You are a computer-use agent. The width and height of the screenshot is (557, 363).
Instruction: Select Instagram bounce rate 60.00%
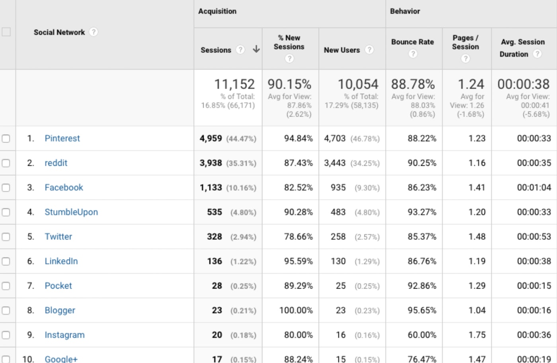click(422, 335)
